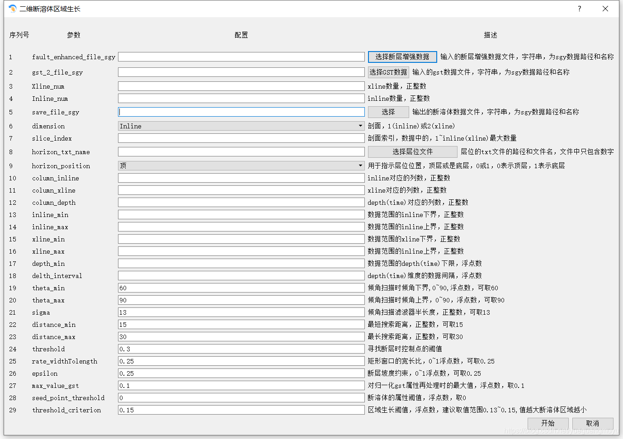Focus the column_xline input field
This screenshot has height=439, width=623.
[x=241, y=190]
